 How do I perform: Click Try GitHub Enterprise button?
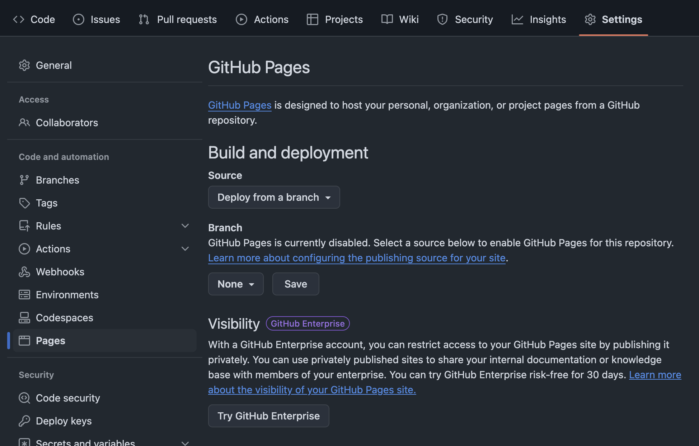(x=268, y=416)
